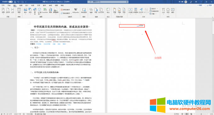214x115 pixels.
Task: Insert a table from the ribbon
Action: (x=19, y=11)
